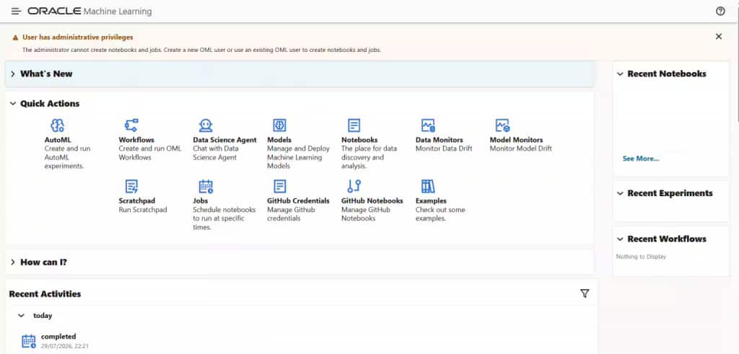The width and height of the screenshot is (739, 354).
Task: Click the Notebooks icon
Action: point(354,125)
